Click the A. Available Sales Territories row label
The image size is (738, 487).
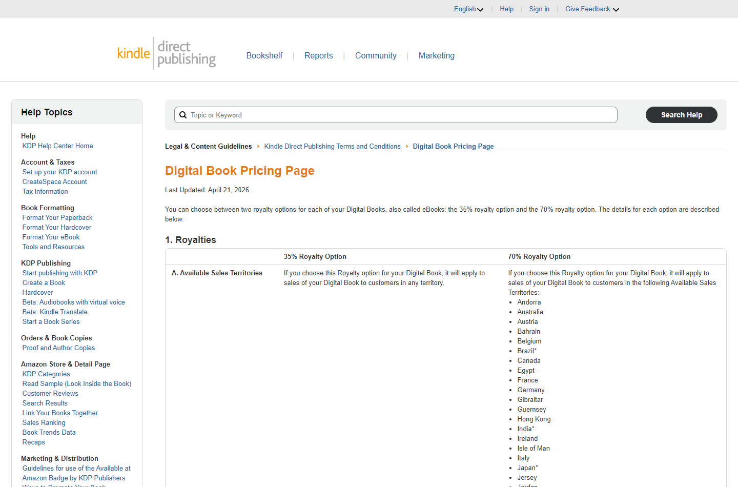coord(217,273)
